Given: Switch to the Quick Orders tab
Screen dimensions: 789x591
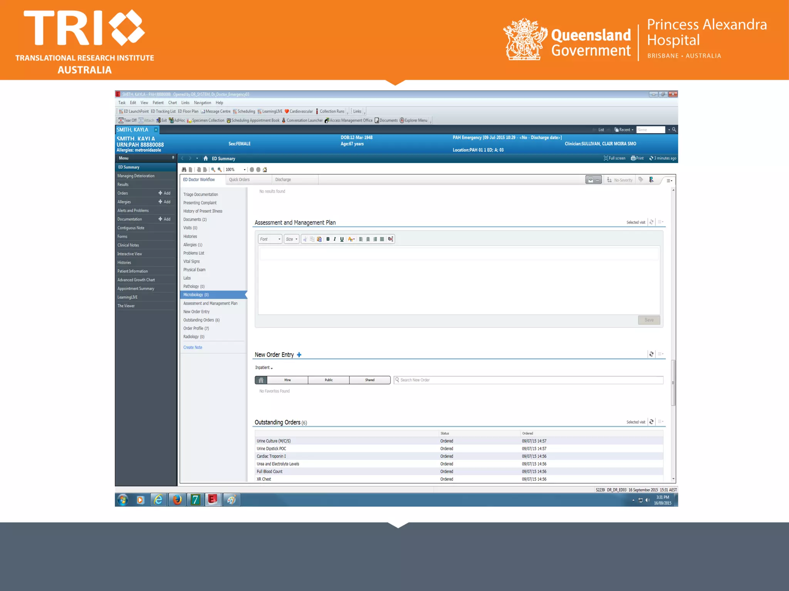Looking at the screenshot, I should (239, 180).
